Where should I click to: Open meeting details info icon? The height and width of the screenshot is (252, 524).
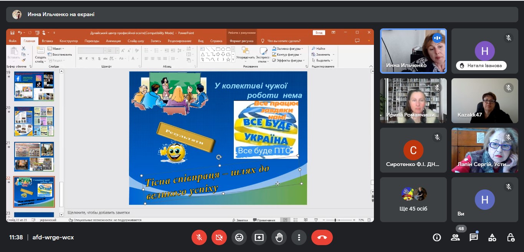[437, 237]
